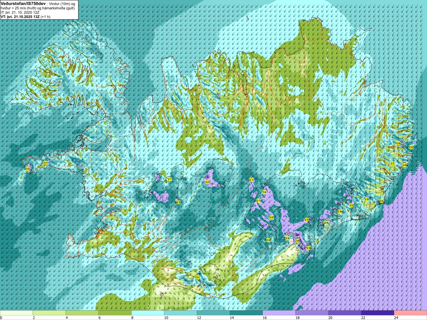The height and width of the screenshot is (320, 427).
Task: Click the 10–12 m/s light teal legend swatch
Action: [x=180, y=313]
